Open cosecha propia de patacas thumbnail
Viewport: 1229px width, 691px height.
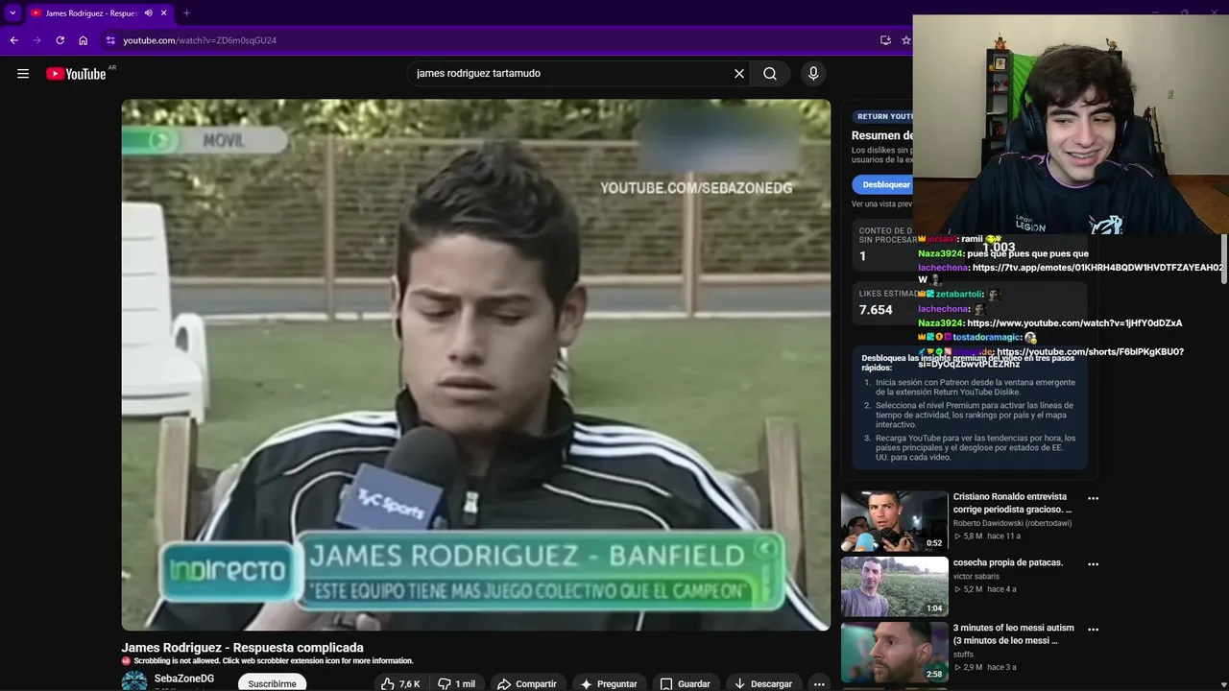click(894, 586)
